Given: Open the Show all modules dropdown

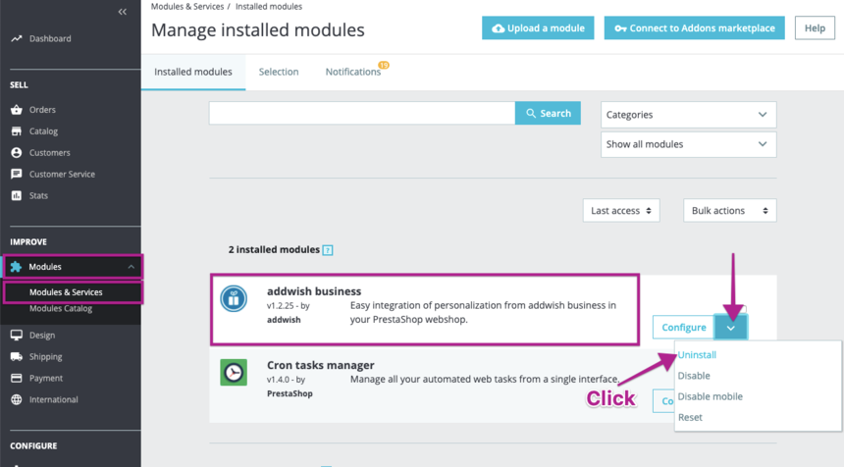Looking at the screenshot, I should (688, 144).
